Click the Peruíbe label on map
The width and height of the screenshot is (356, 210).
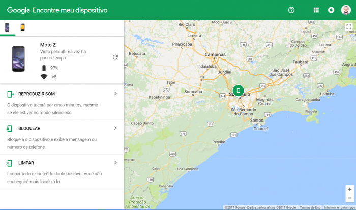[218, 142]
